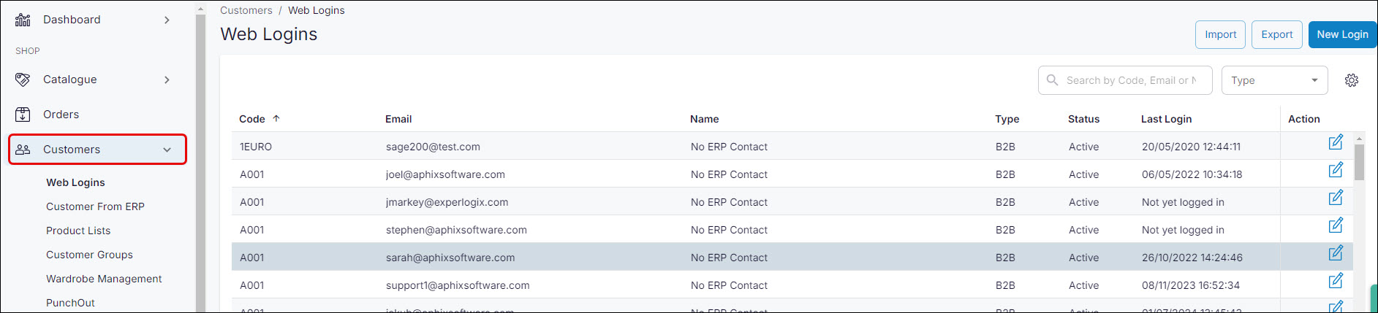Click the Export button
The width and height of the screenshot is (1378, 313).
click(1276, 34)
